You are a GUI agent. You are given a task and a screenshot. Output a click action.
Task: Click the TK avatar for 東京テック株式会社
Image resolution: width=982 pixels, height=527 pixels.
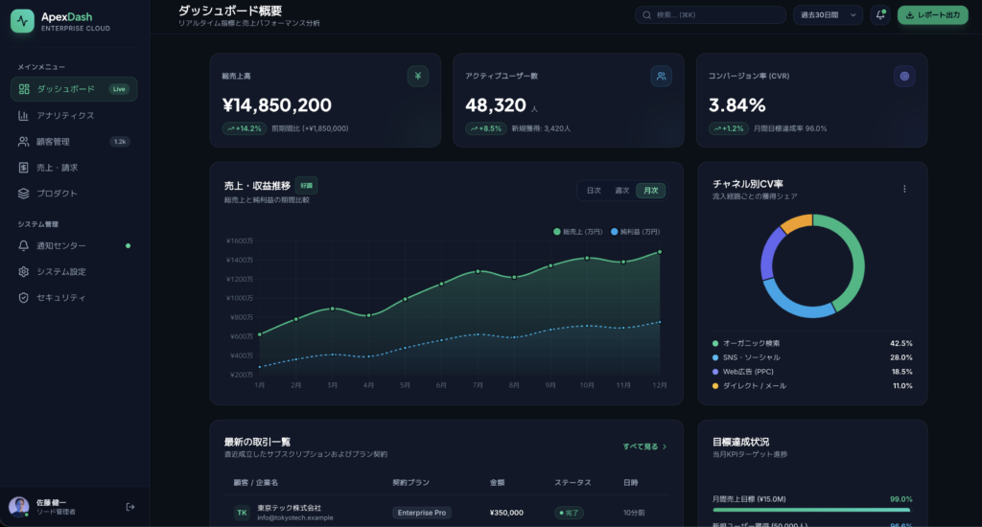pos(242,513)
